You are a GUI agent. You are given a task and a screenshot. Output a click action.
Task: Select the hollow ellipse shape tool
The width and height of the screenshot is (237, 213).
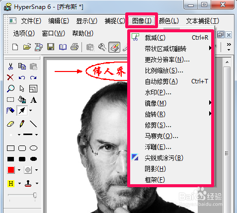33,148
